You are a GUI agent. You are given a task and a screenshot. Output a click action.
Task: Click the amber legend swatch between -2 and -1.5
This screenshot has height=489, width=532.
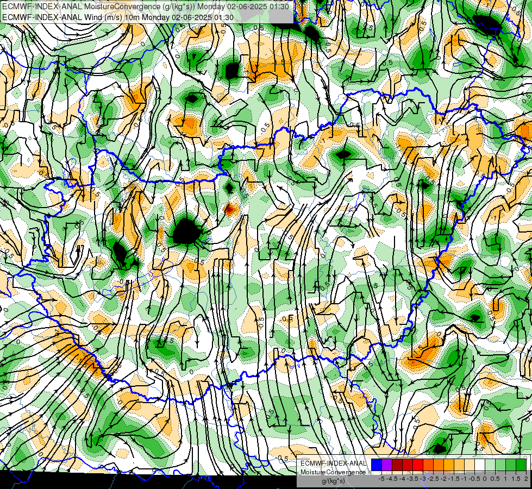pos(449,465)
